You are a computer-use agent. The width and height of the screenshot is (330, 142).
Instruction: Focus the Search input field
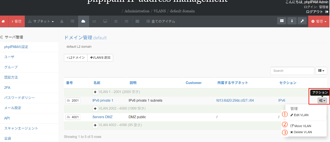tap(292, 71)
